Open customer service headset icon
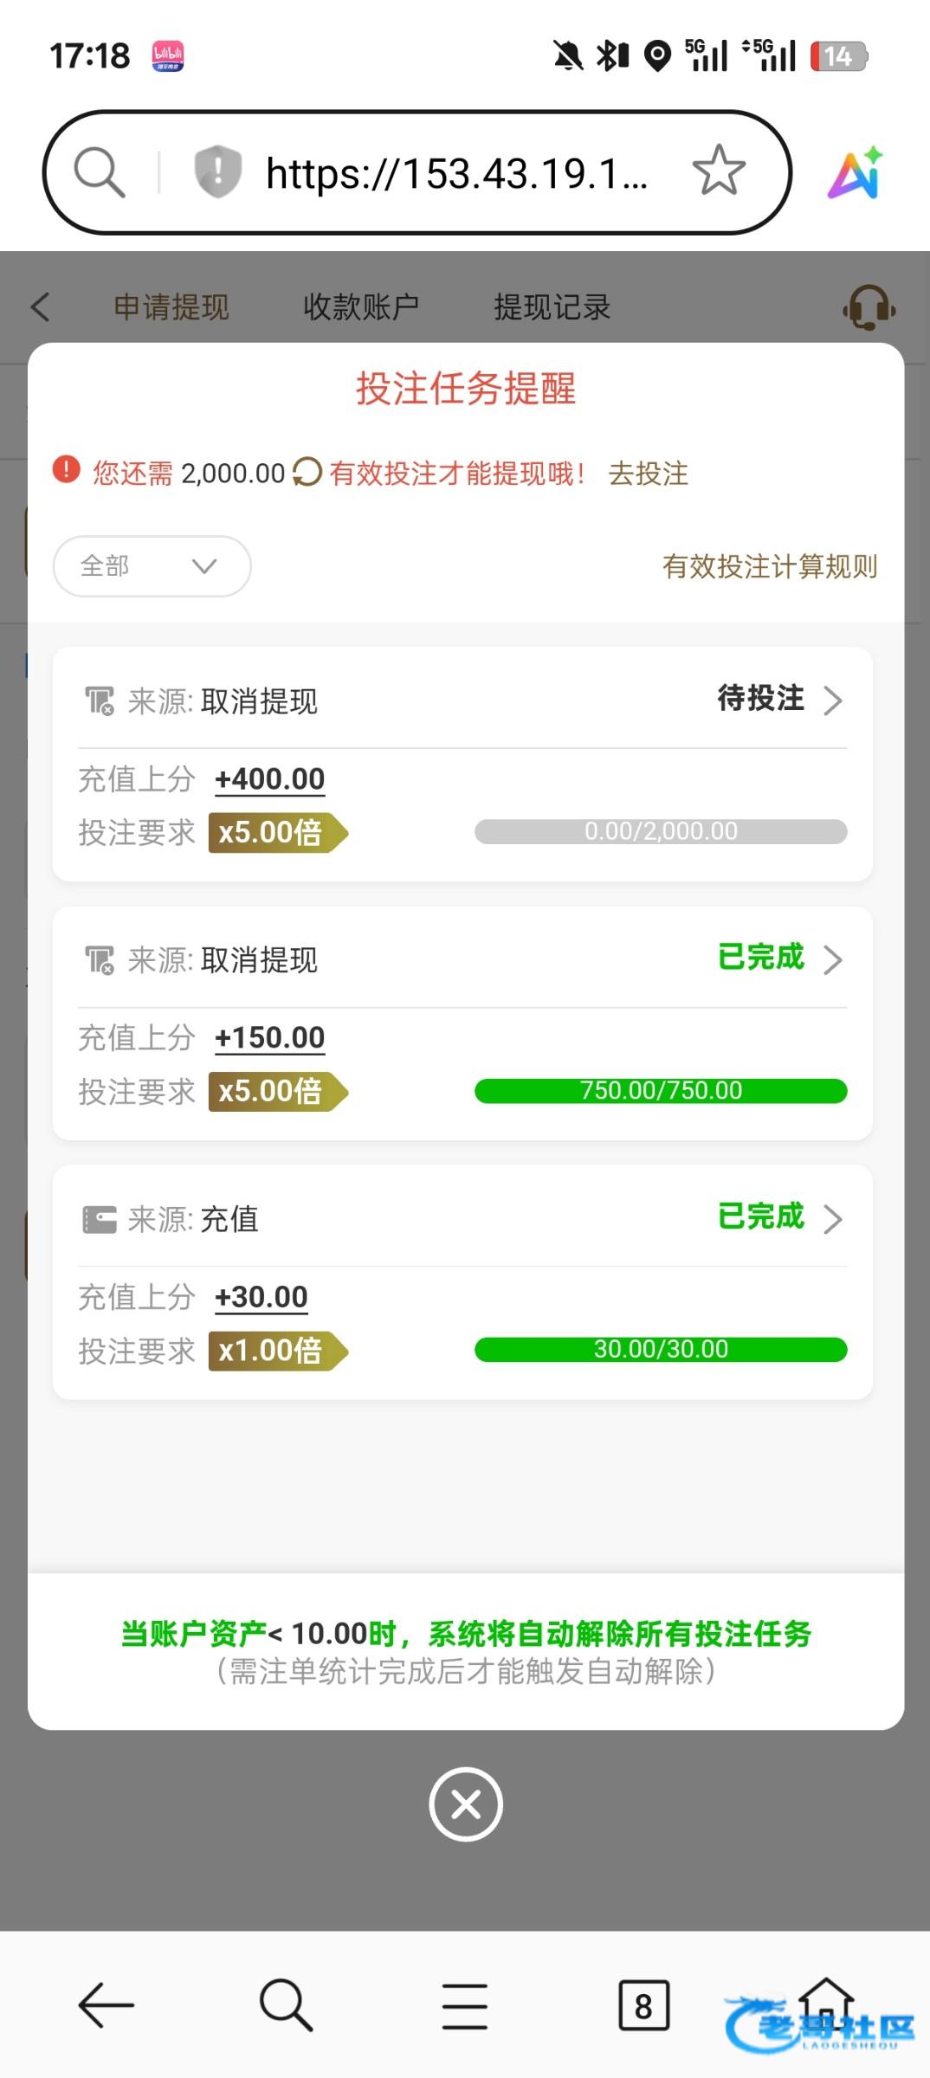This screenshot has width=930, height=2078. (869, 307)
